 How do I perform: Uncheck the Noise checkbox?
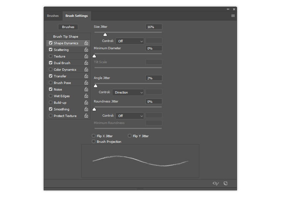point(51,89)
